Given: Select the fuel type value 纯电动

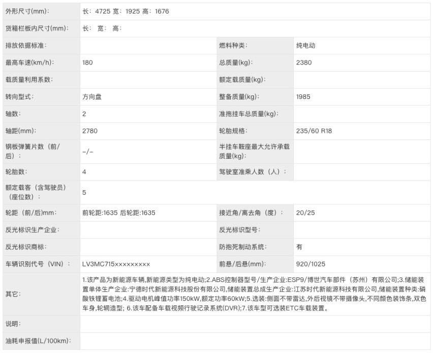Looking at the screenshot, I should pos(306,46).
